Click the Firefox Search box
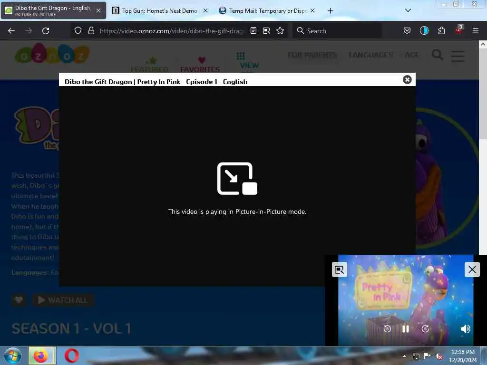The width and height of the screenshot is (487, 365). pos(337,31)
